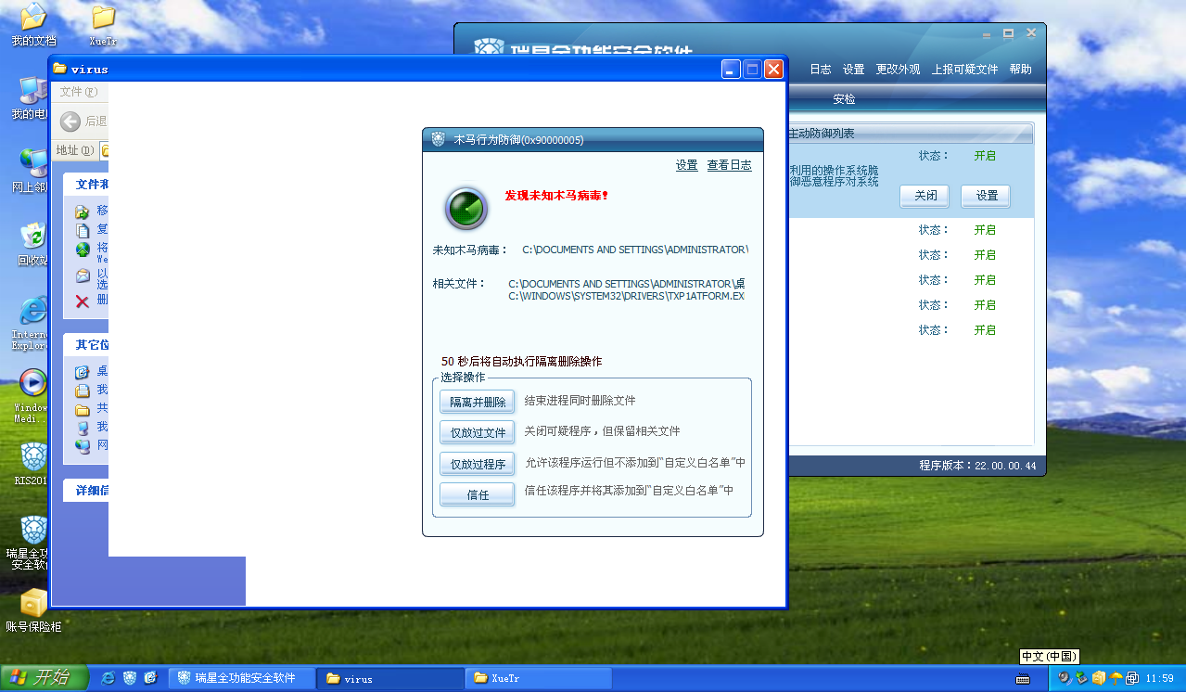
Task: Click the keyboard language bar icon
Action: pos(1024,678)
